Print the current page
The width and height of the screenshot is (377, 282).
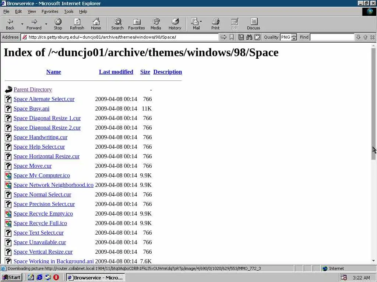(215, 24)
